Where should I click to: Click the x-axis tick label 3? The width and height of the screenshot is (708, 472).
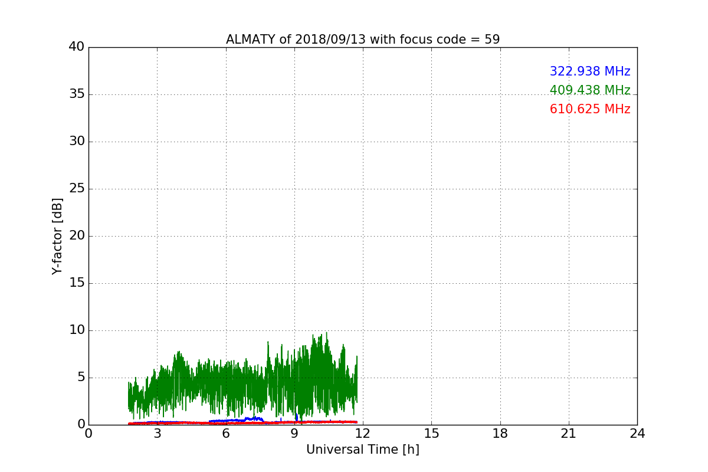pyautogui.click(x=157, y=434)
